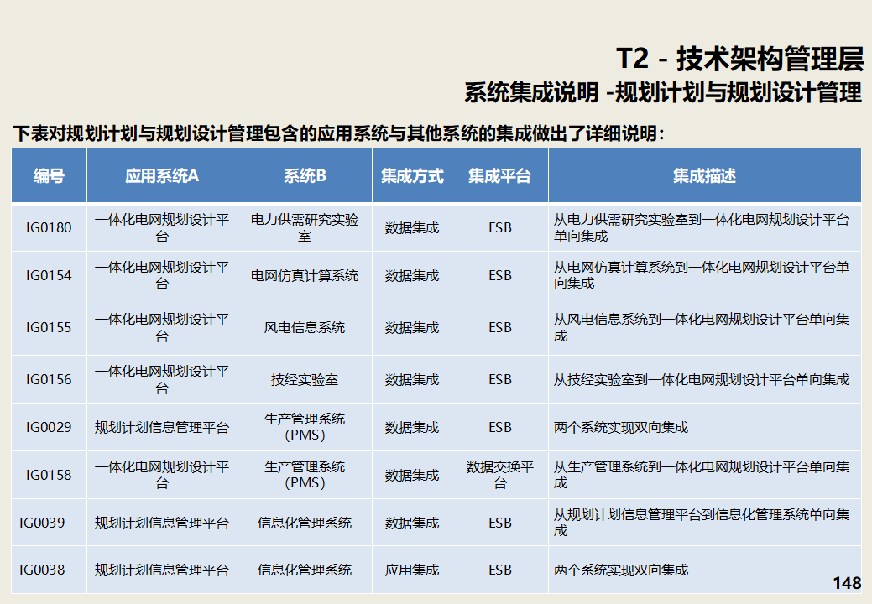Click 电力供需研究实验室 in the 系统B column
The image size is (872, 604).
305,227
